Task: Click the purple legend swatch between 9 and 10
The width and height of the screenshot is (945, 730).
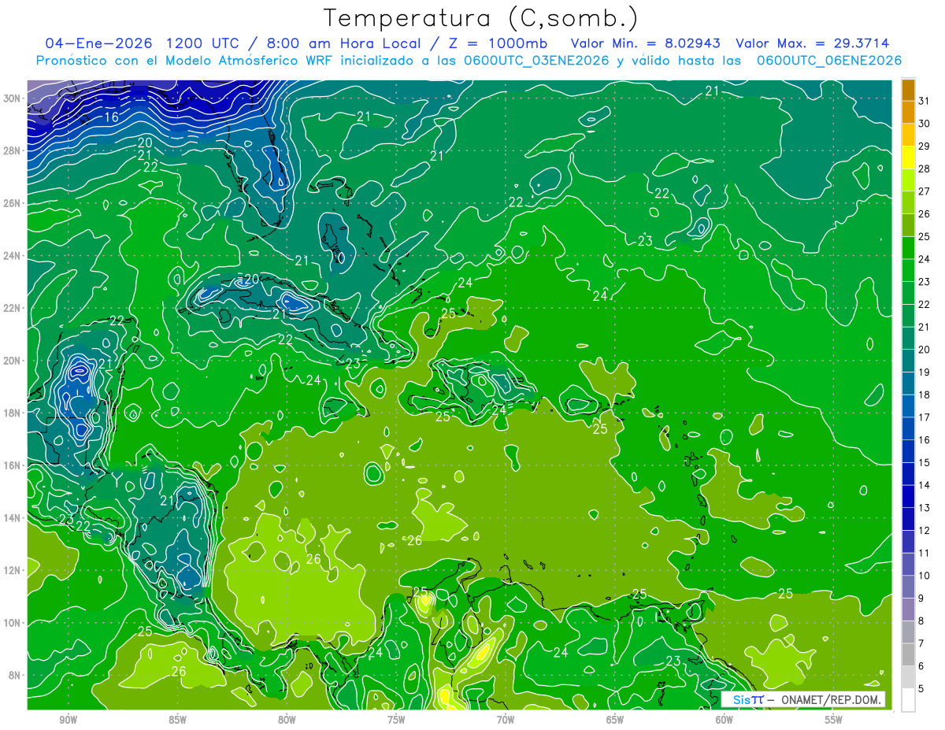Action: (x=908, y=587)
